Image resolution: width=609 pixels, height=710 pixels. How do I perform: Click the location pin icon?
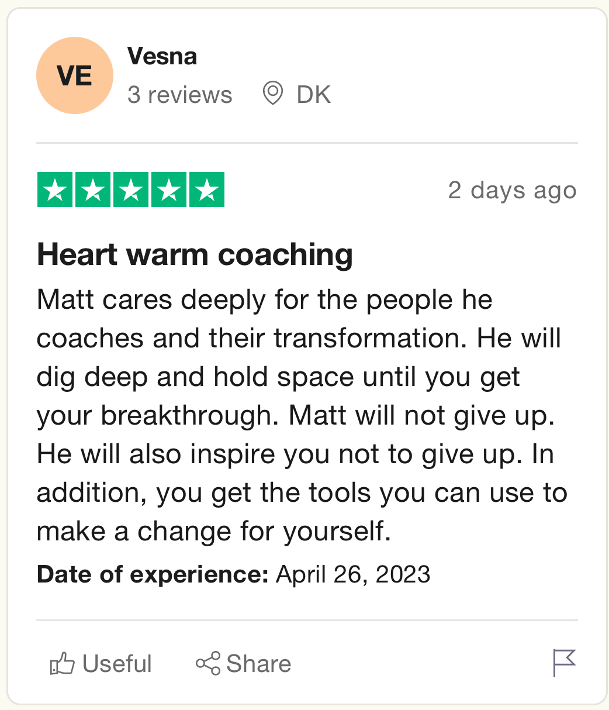point(272,94)
